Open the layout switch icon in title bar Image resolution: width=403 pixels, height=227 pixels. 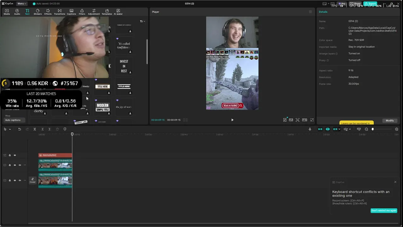325,4
